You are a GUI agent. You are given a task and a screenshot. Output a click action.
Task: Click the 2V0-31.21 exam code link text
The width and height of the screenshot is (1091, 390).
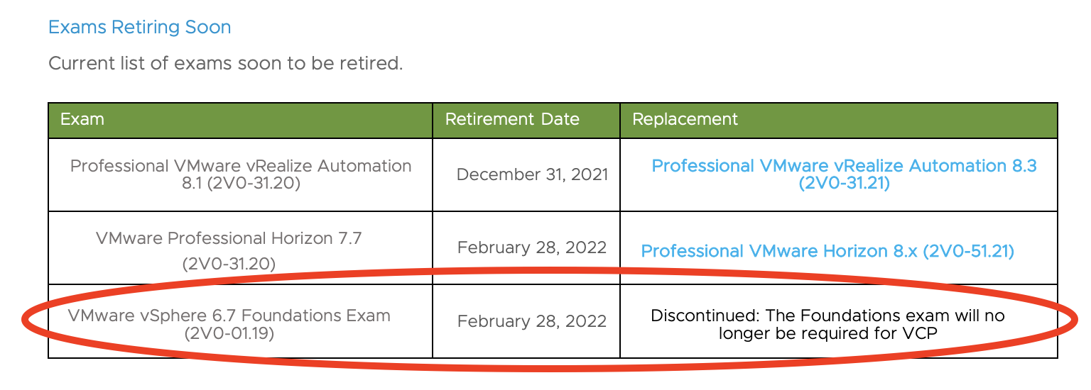(844, 184)
